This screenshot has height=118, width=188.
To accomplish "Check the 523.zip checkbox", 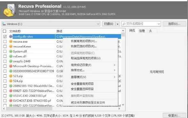I will tap(5, 76).
